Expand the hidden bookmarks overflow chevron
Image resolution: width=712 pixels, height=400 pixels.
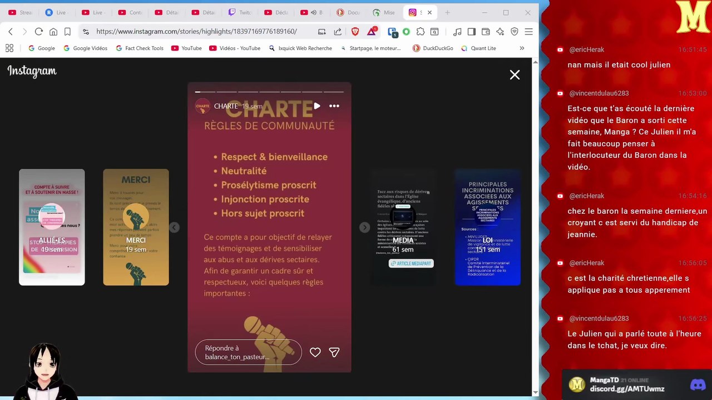tap(522, 48)
